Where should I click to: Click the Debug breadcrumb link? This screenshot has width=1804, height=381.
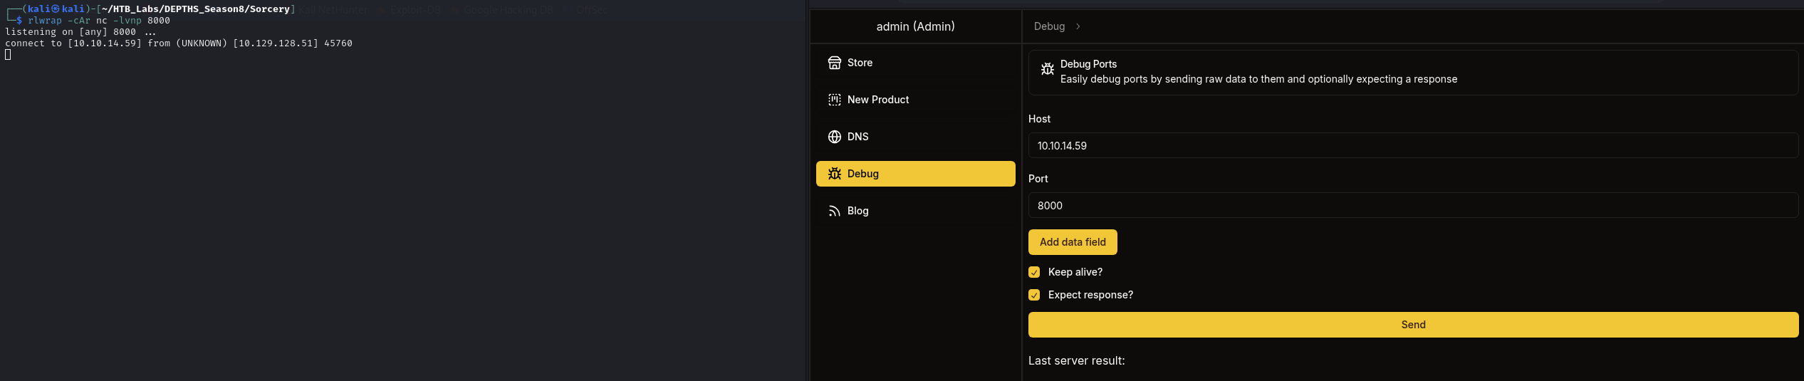1049,26
